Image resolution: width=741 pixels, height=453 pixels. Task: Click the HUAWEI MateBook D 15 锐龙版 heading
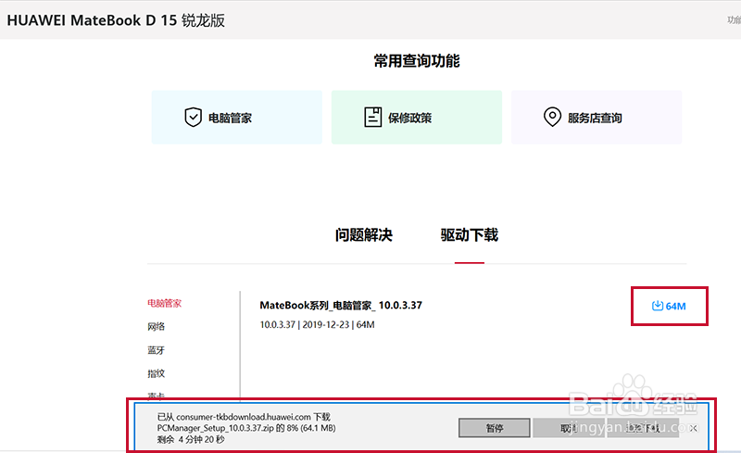click(116, 20)
